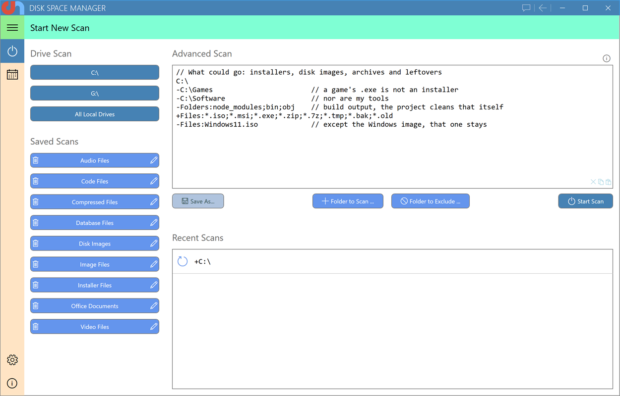The width and height of the screenshot is (620, 396).
Task: Select the power scan sidebar icon
Action: (12, 51)
